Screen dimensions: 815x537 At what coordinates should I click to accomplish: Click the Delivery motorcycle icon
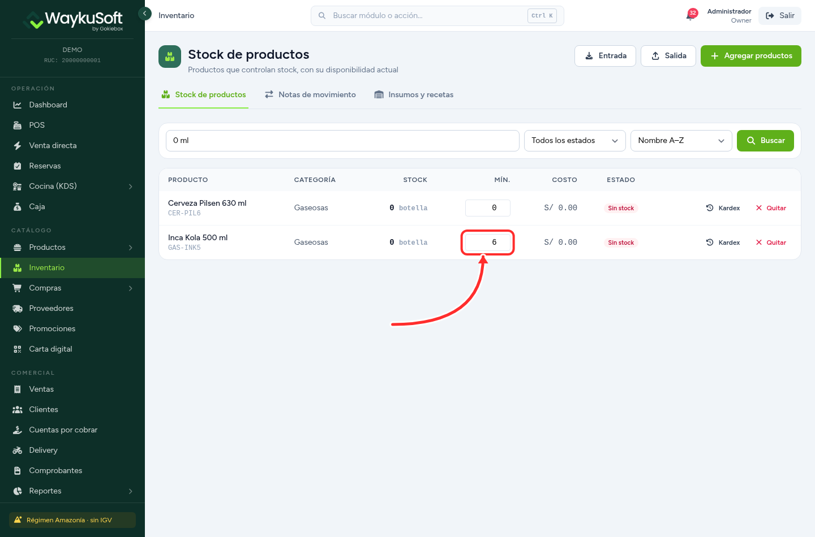tap(18, 450)
